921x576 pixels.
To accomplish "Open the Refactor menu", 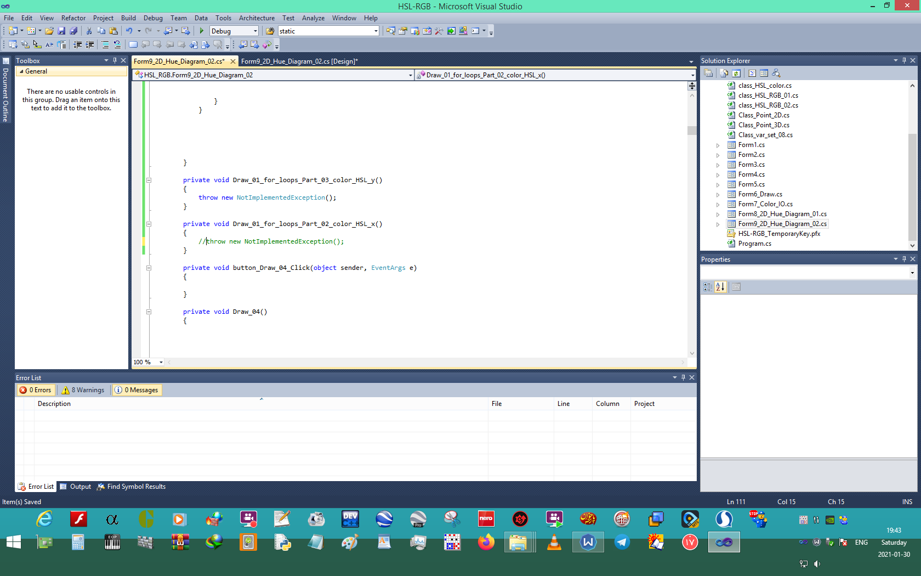I will tap(73, 18).
